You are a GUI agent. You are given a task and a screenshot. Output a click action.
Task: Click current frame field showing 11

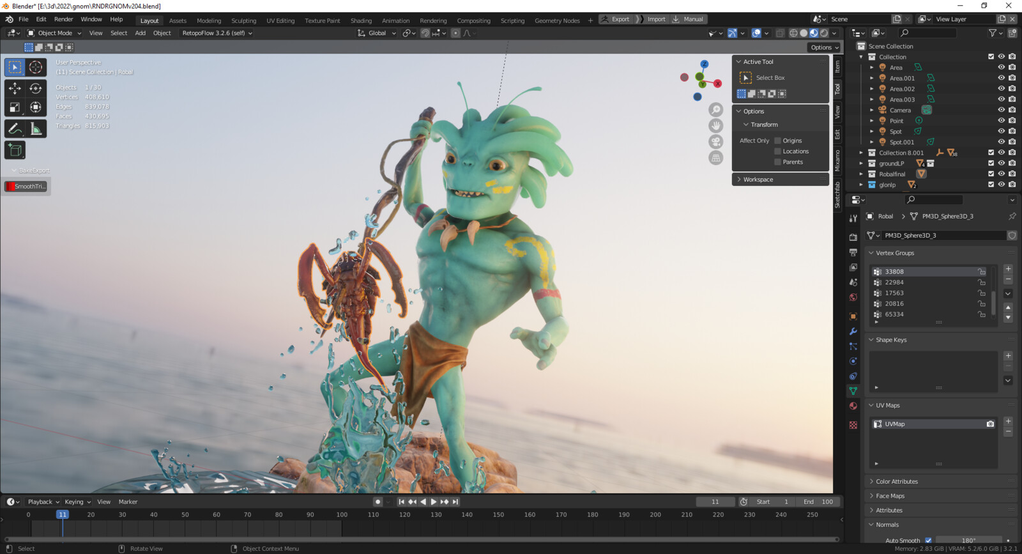pos(715,502)
